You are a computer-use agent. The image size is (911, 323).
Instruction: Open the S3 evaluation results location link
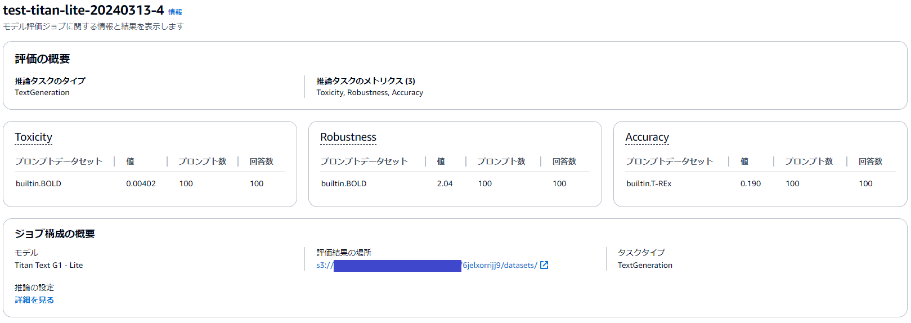tap(499, 265)
